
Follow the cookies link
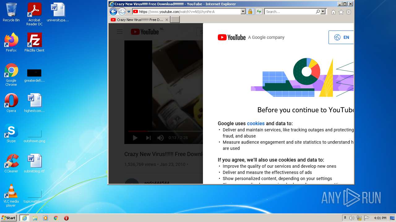[256, 123]
